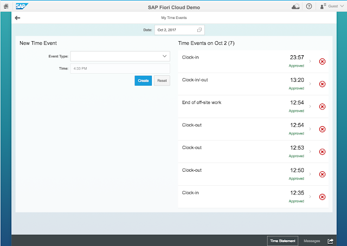Click the Date field showing Oct 2, 2017
This screenshot has width=347, height=246.
coord(179,30)
